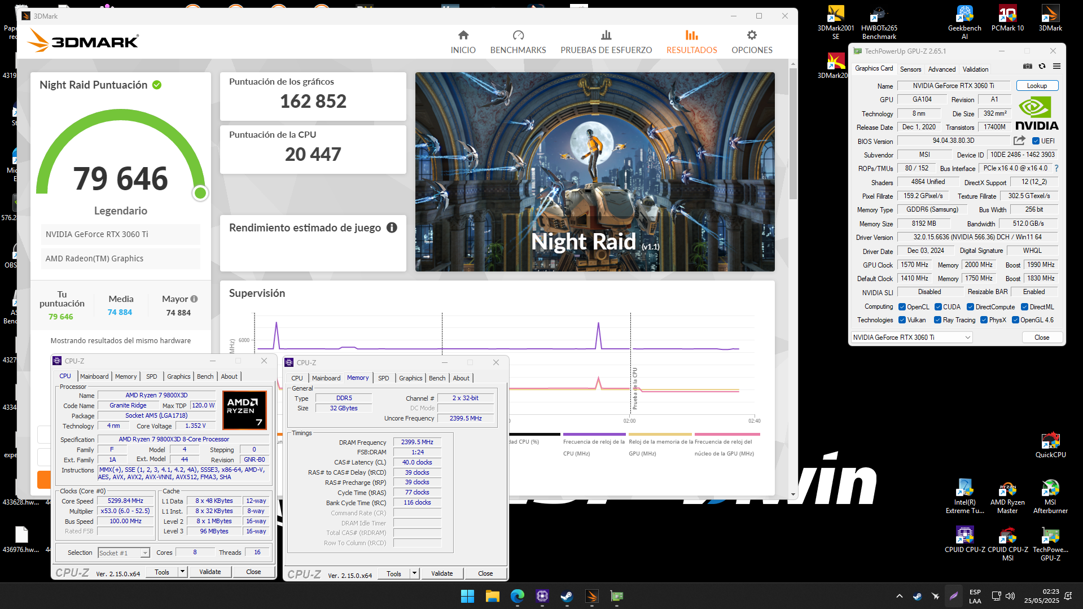Expand Tools dropdown arrow in right CPU-Z

[414, 573]
